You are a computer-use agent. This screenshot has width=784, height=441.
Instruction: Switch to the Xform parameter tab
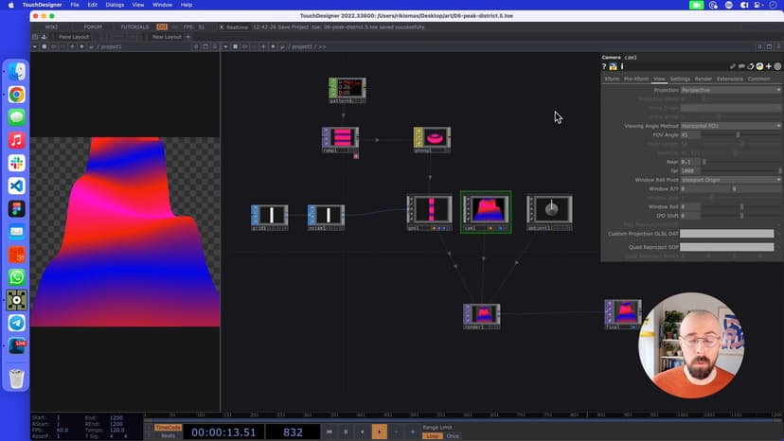coord(612,79)
